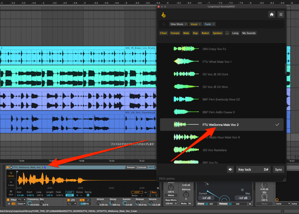Viewport: 299px width, 214px height.
Task: Select Classic mode in Simpler
Action: tap(11, 174)
